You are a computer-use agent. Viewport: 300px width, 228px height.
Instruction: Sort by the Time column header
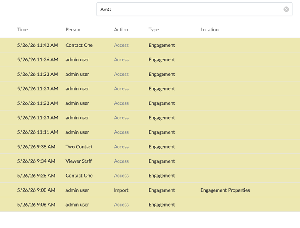click(23, 30)
